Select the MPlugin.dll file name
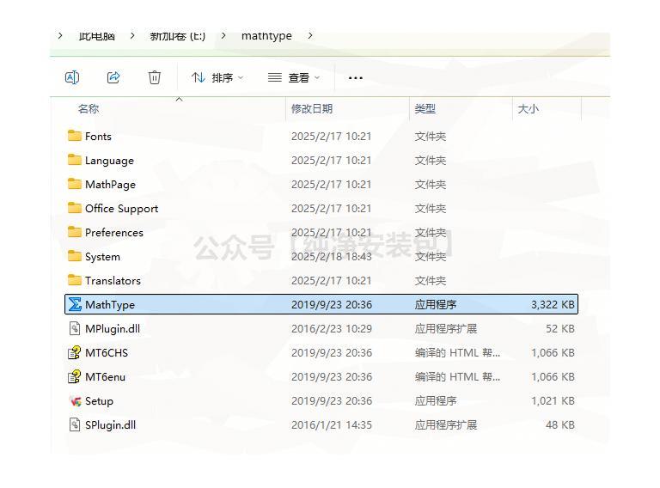Screen dimensions: 660x488 113,329
